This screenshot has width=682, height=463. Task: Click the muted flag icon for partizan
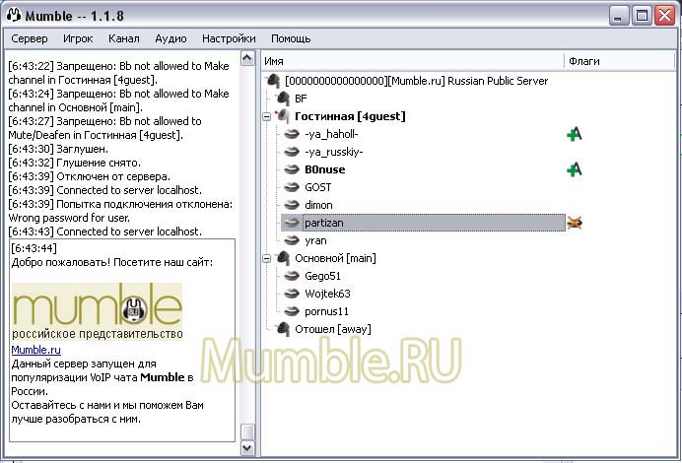tap(574, 223)
